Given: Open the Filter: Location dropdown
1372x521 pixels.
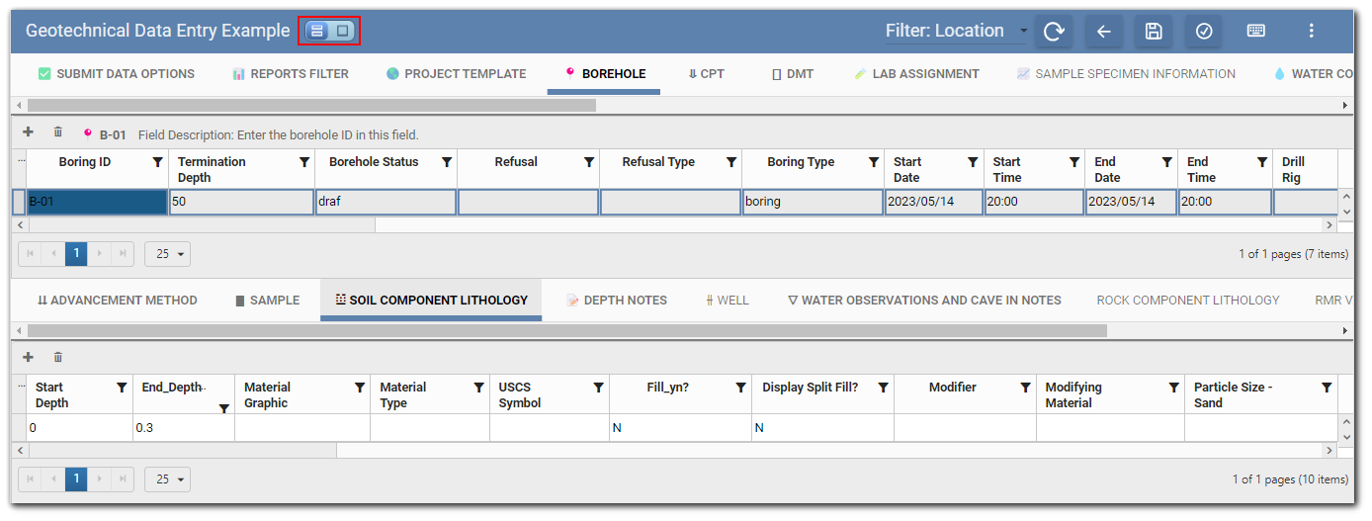Looking at the screenshot, I should pyautogui.click(x=955, y=31).
